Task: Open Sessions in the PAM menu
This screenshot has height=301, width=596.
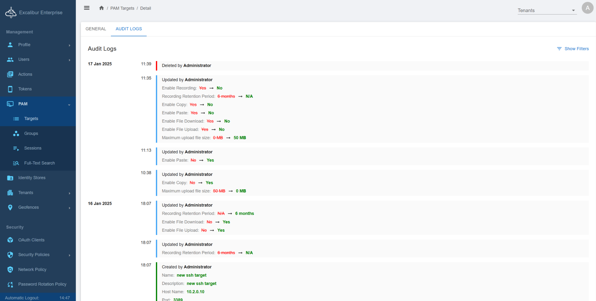Action: (x=38, y=148)
